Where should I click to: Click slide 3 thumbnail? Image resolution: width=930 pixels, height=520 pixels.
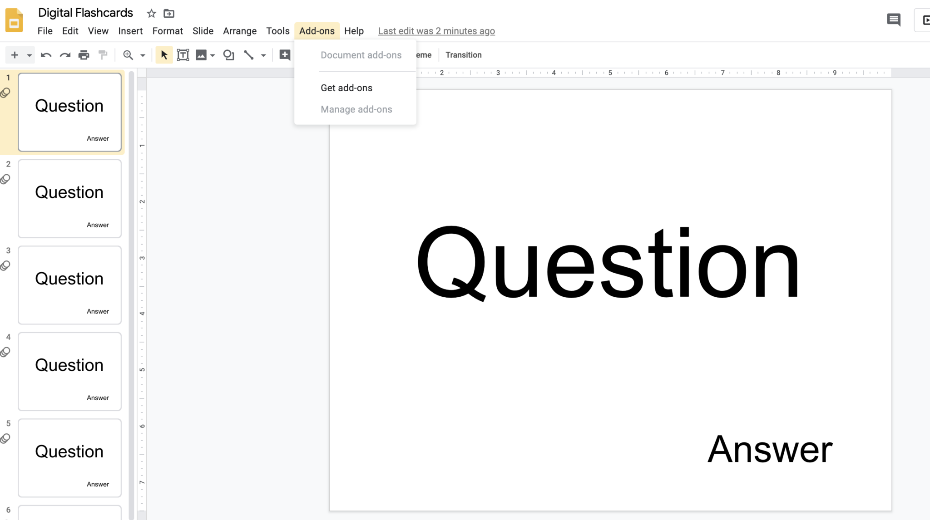coord(69,285)
